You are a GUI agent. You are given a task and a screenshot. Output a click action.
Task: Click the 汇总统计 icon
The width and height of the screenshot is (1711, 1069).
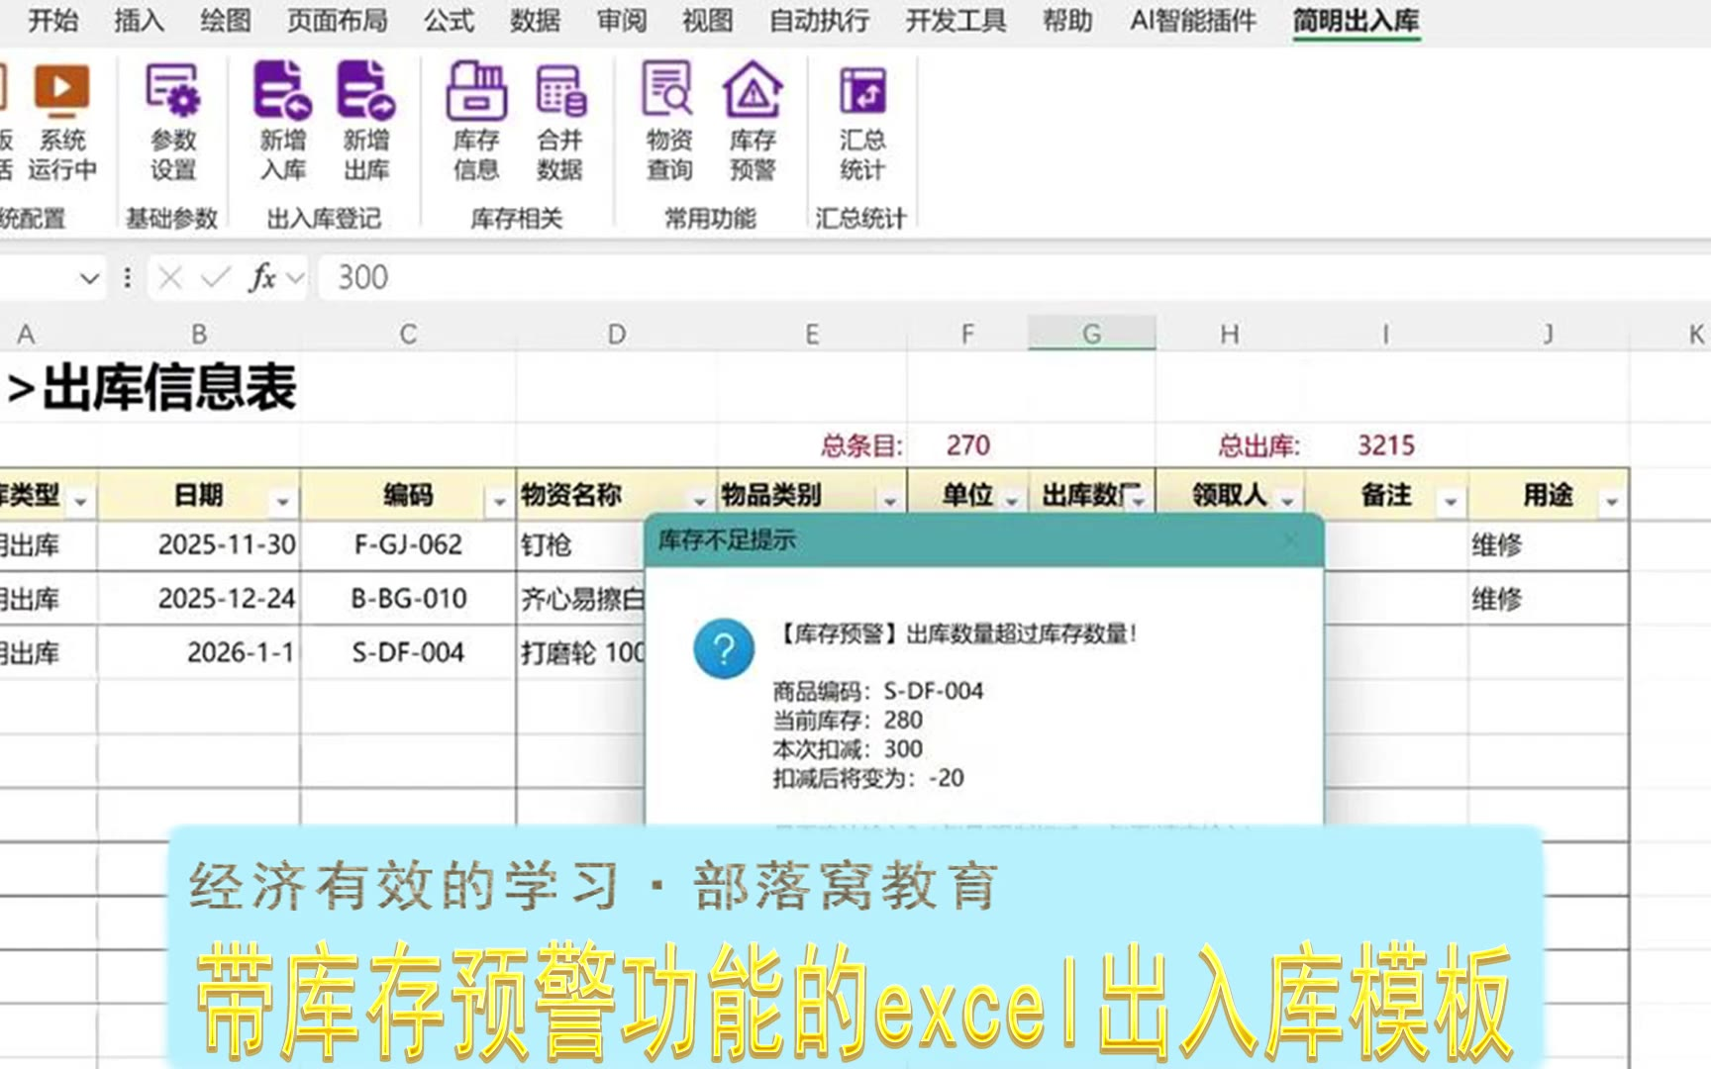862,121
